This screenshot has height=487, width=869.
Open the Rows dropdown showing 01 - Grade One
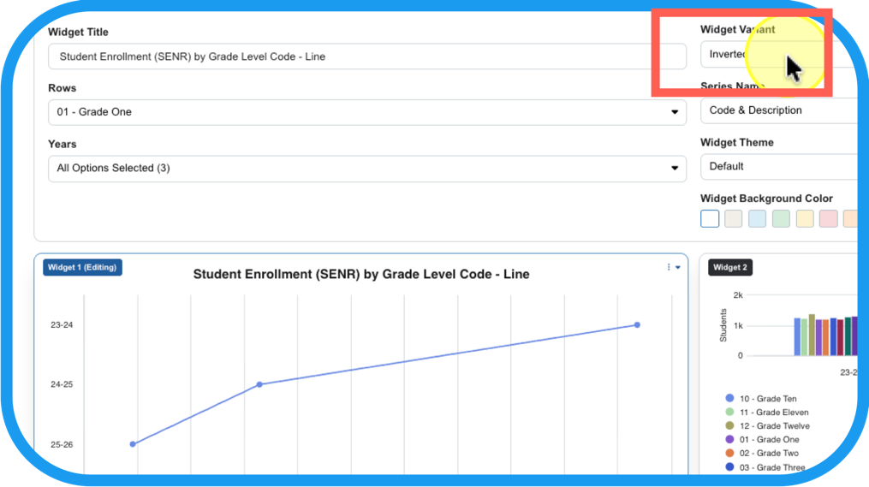tap(367, 112)
